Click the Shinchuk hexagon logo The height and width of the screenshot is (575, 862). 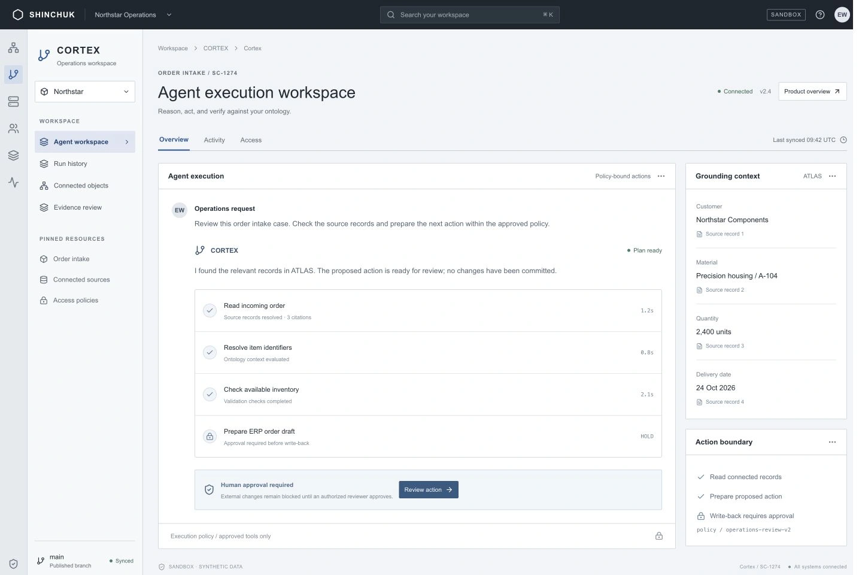tap(18, 15)
